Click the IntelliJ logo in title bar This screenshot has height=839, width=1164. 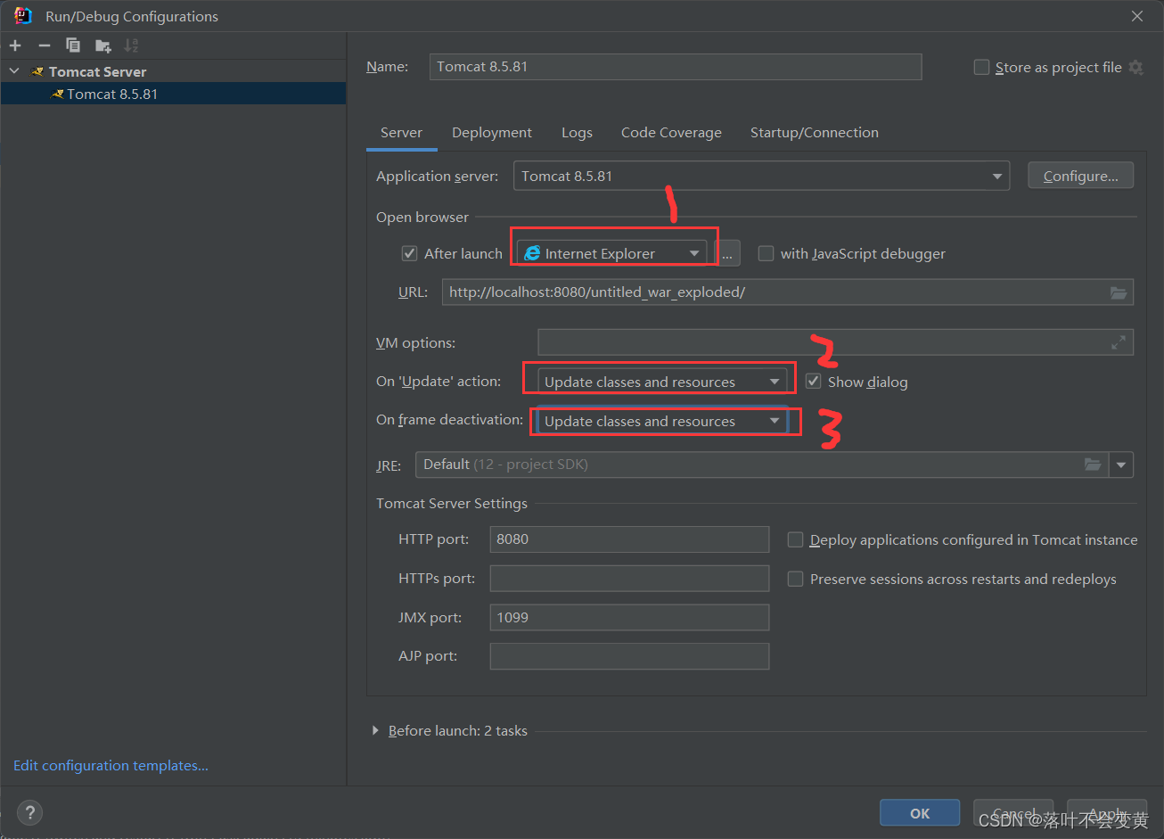click(x=23, y=16)
